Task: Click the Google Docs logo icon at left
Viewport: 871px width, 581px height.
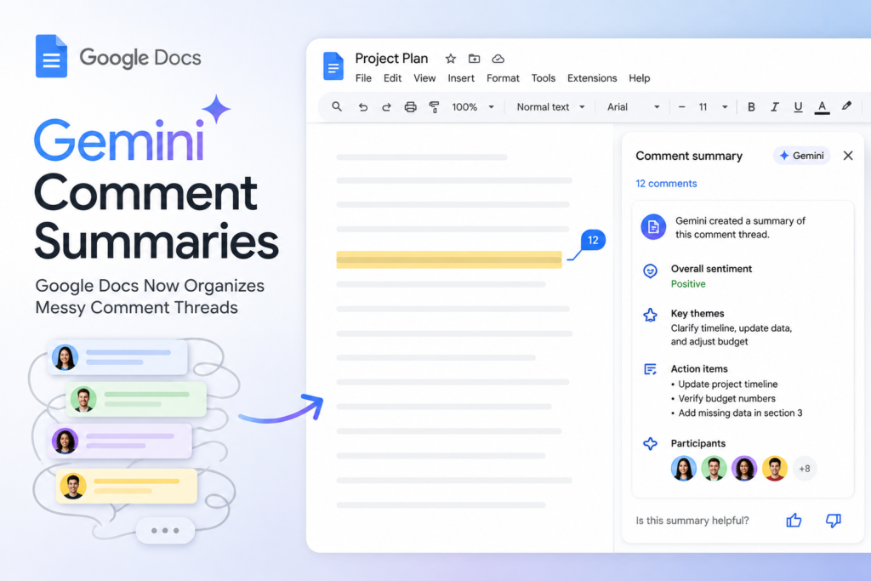Action: (x=51, y=56)
